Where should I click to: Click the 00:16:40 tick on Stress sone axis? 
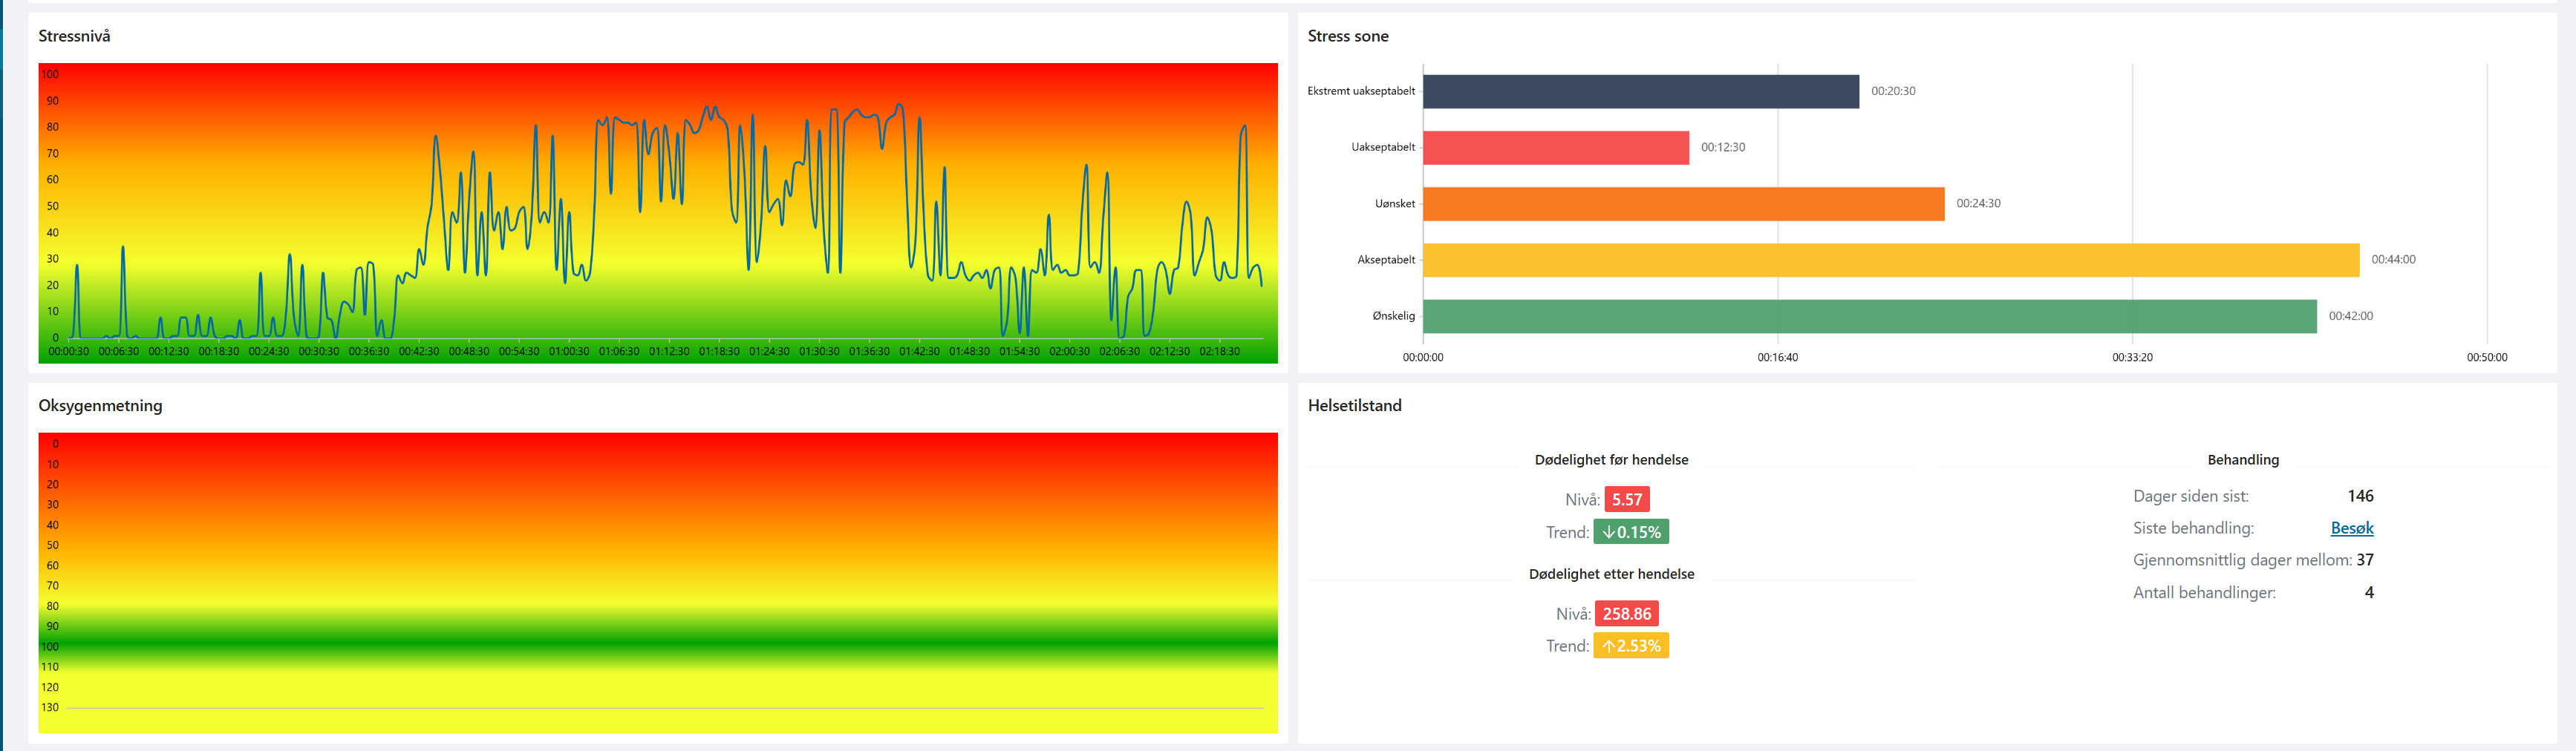1777,358
